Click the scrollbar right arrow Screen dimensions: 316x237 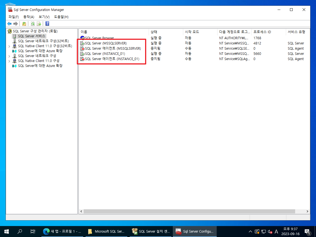[x=307, y=211]
